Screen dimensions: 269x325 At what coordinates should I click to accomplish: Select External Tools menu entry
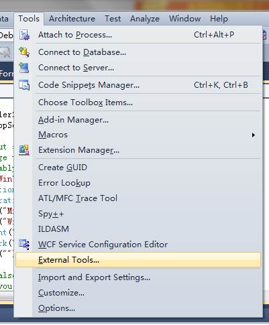click(x=138, y=260)
